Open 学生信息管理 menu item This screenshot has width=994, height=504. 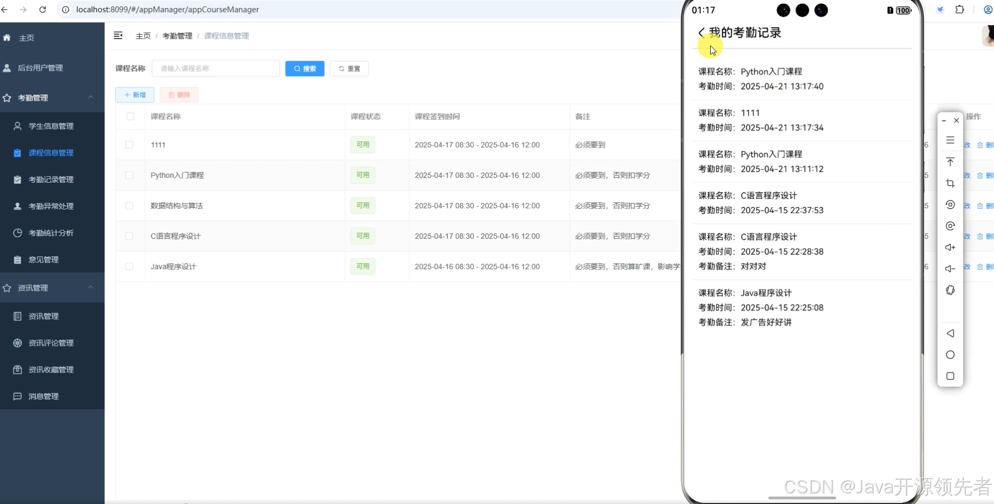(x=52, y=126)
